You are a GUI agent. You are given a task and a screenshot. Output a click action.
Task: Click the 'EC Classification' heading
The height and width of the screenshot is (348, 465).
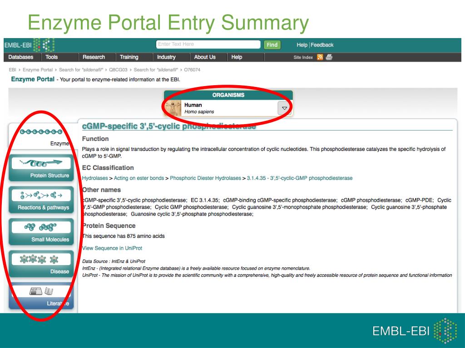coord(108,168)
